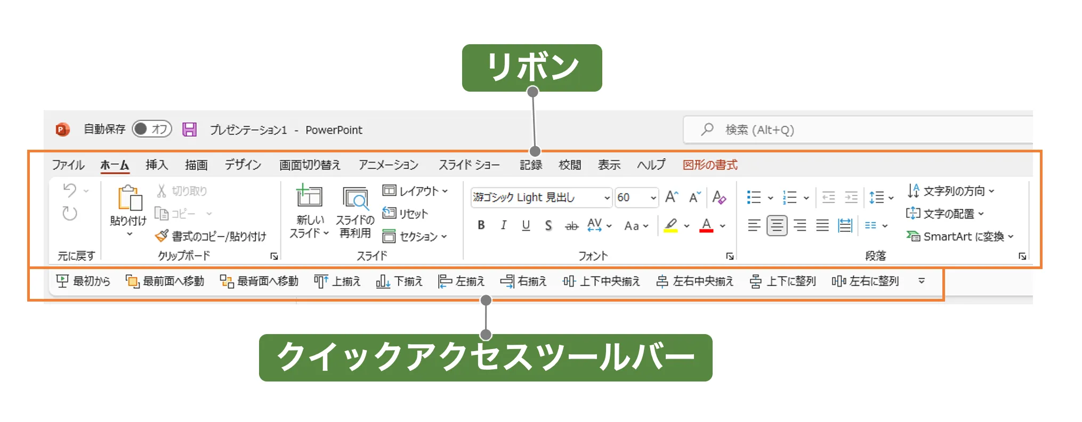1082x422 pixels.
Task: Toggle the AutoSave (自動保存) switch
Action: pos(152,129)
